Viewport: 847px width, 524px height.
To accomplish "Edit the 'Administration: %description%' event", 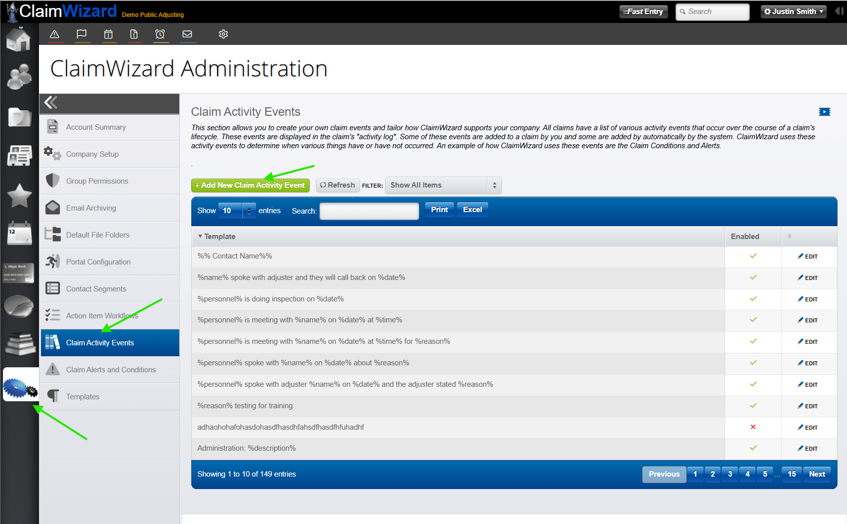I will click(x=808, y=449).
